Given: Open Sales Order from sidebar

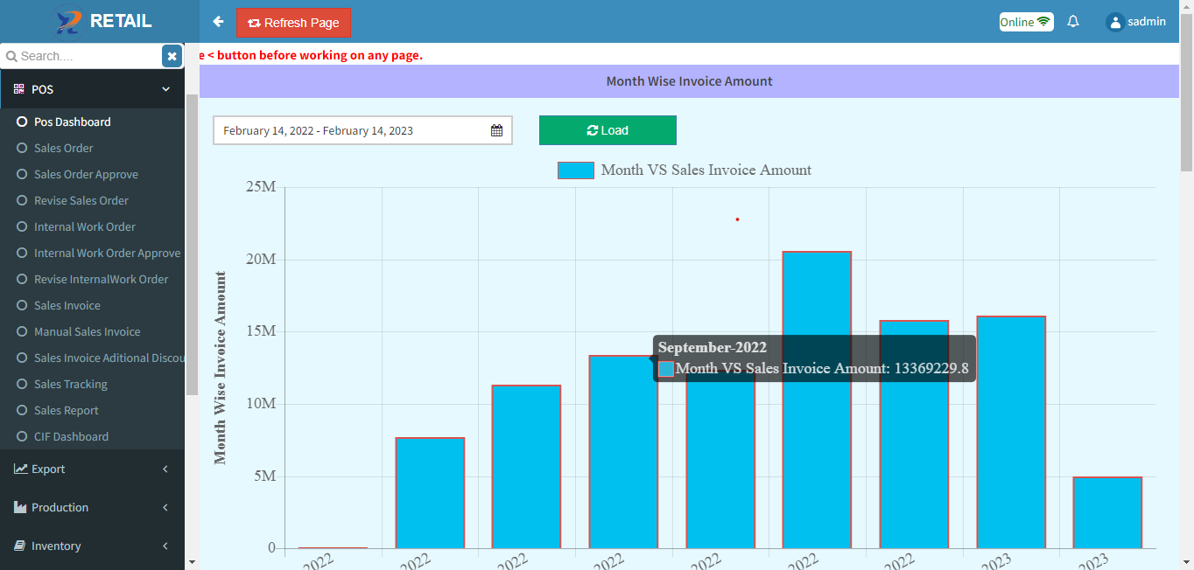Looking at the screenshot, I should (x=63, y=149).
